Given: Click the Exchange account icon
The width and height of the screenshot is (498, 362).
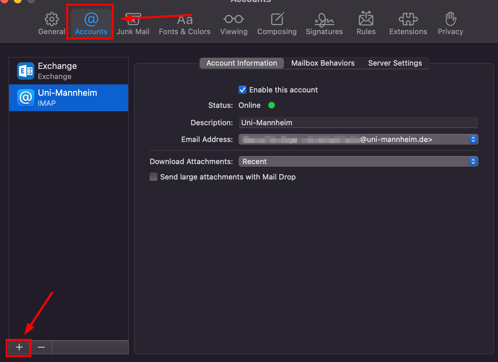Looking at the screenshot, I should pyautogui.click(x=26, y=71).
